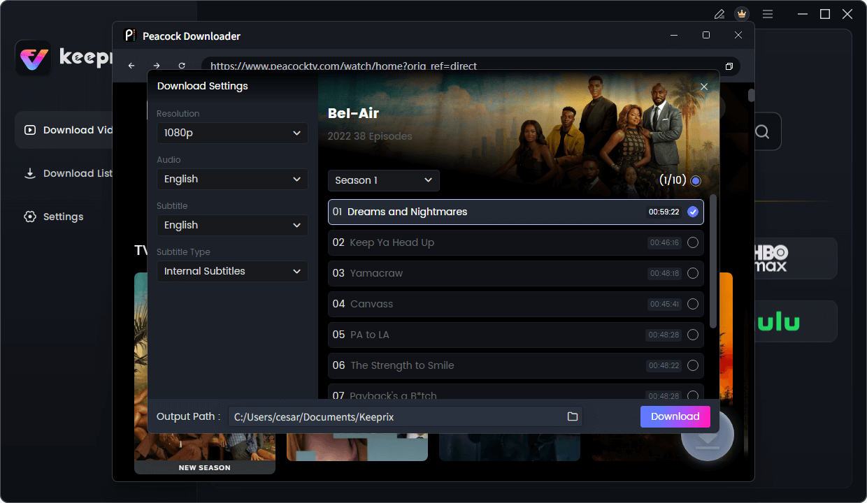Viewport: 867px width, 503px height.
Task: Close the Download Settings dialog
Action: [x=703, y=87]
